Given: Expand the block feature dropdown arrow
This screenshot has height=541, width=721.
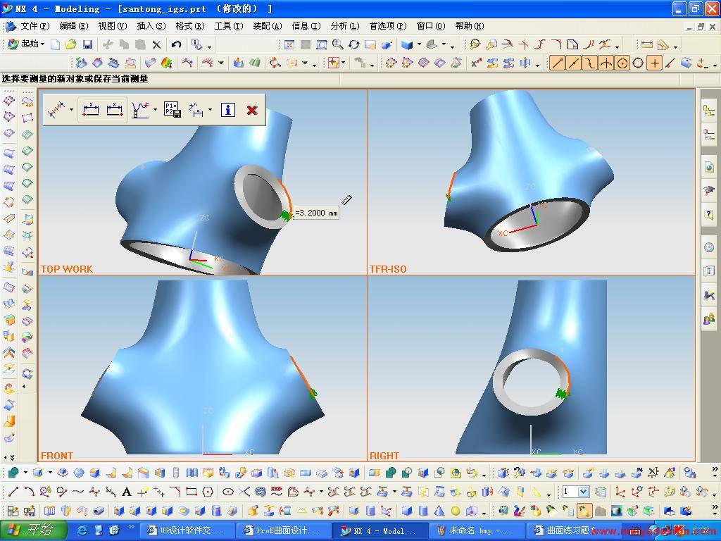Looking at the screenshot, I should pyautogui.click(x=50, y=473).
